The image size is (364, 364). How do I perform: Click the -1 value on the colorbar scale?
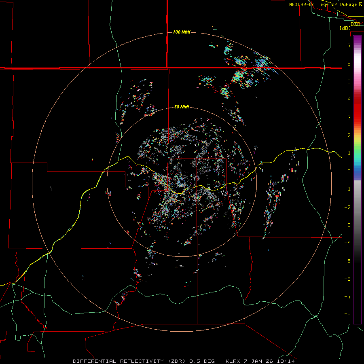click(x=347, y=189)
